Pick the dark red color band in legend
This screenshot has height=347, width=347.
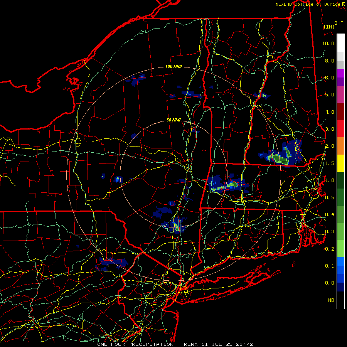point(340,112)
